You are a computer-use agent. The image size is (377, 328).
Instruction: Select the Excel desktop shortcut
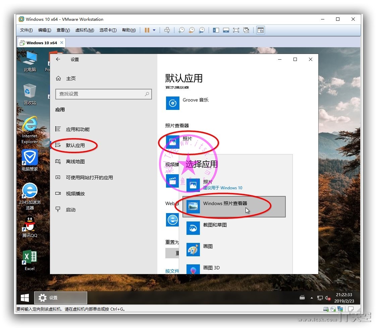coord(30,260)
